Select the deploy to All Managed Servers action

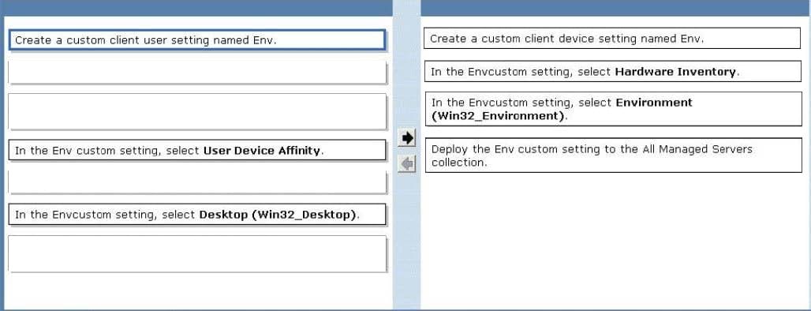click(614, 155)
